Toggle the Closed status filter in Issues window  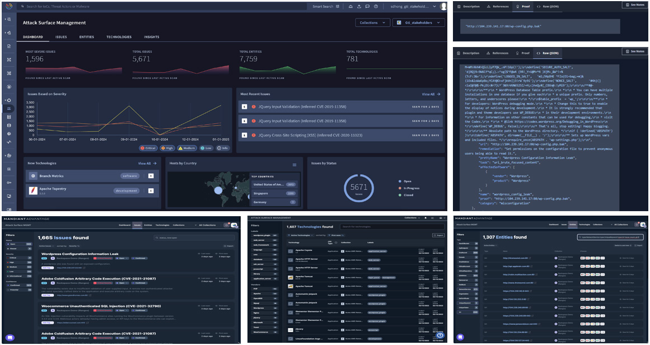coord(18,249)
